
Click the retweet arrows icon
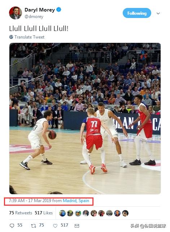click(33, 226)
